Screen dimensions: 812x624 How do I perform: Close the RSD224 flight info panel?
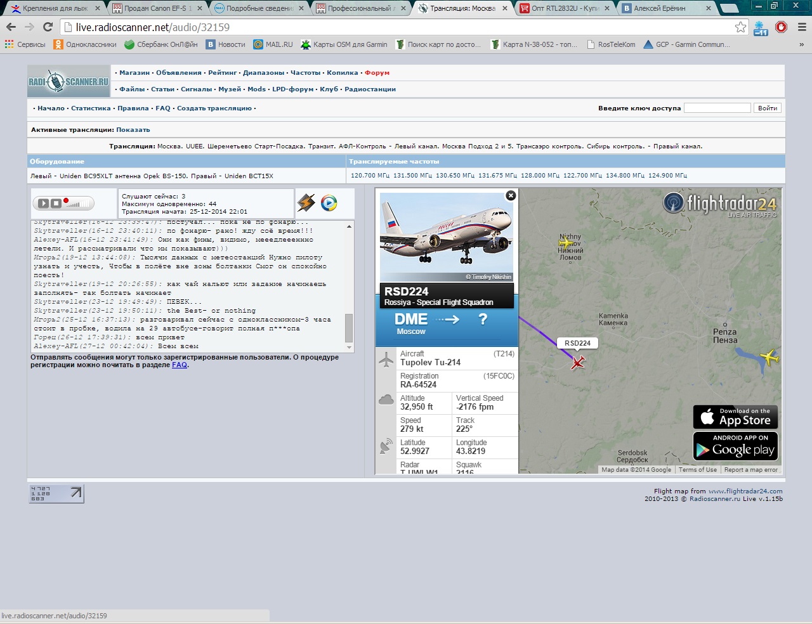click(x=511, y=195)
